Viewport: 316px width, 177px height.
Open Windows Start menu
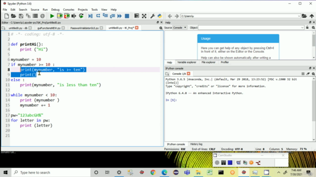(5, 173)
